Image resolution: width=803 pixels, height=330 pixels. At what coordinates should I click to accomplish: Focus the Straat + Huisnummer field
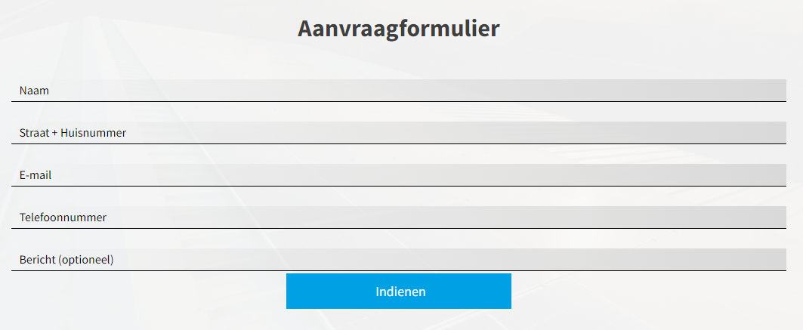tap(398, 133)
